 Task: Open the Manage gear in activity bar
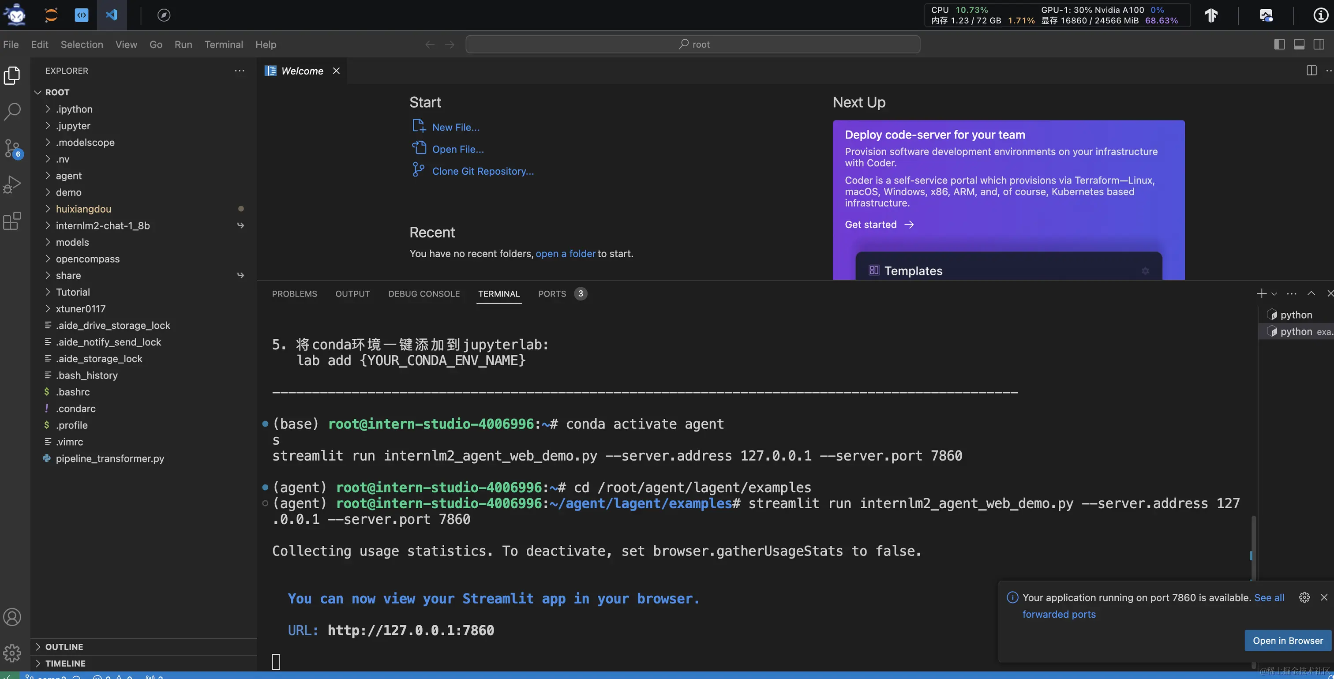[12, 653]
